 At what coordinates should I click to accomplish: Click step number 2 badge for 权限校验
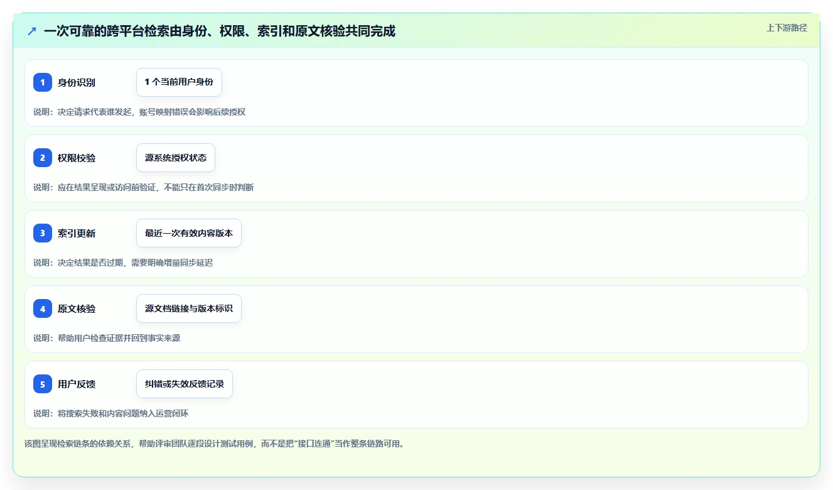43,158
